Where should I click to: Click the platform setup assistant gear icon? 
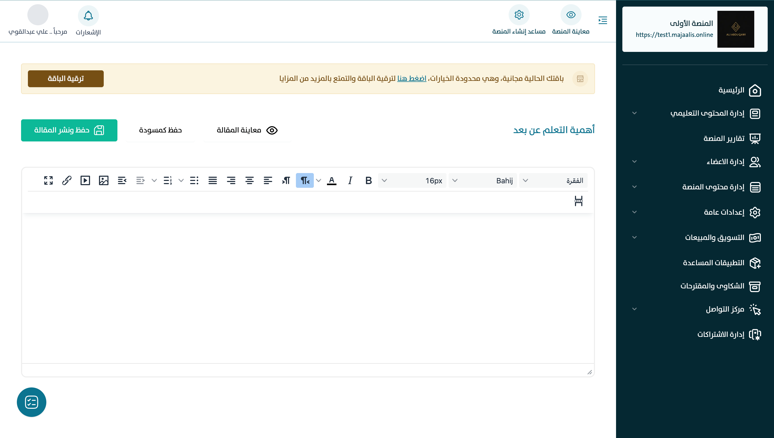coord(519,15)
